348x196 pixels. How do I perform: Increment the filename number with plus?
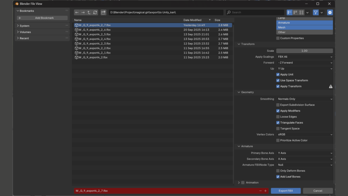point(265,191)
